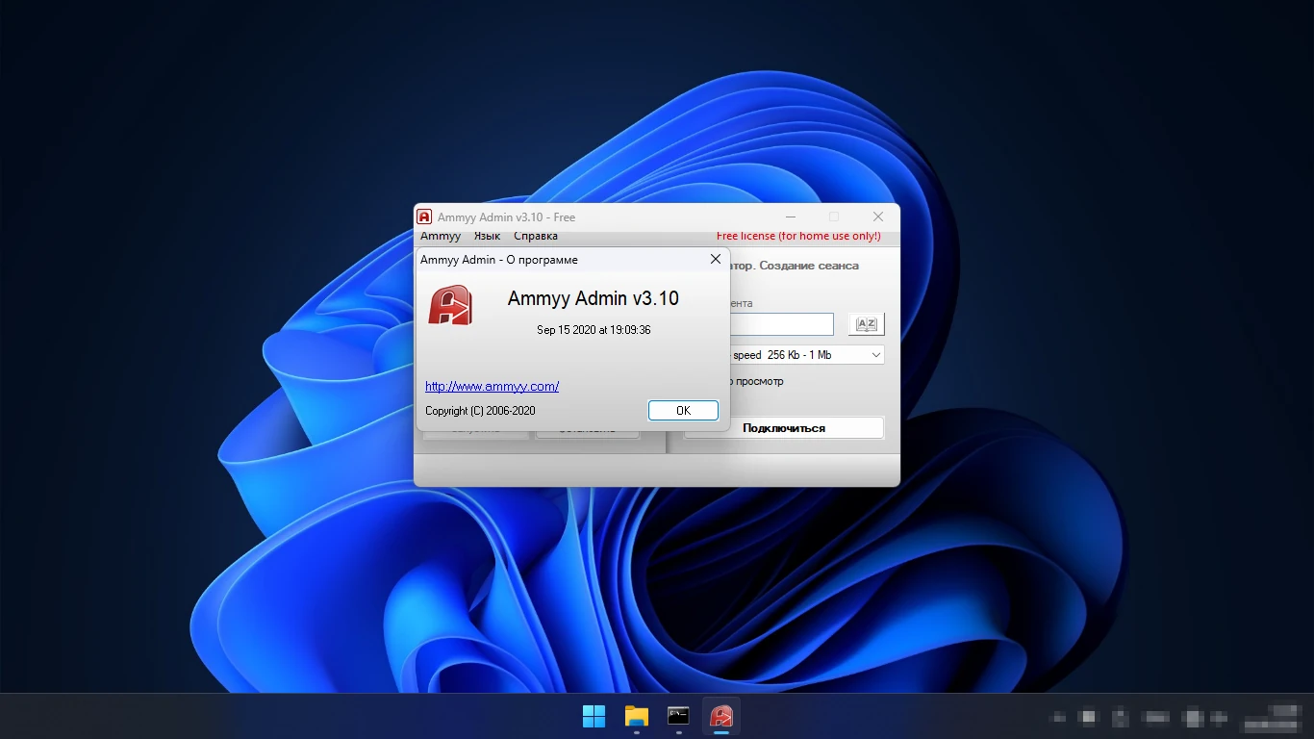Click the Ammyy logo in About dialog

[450, 305]
